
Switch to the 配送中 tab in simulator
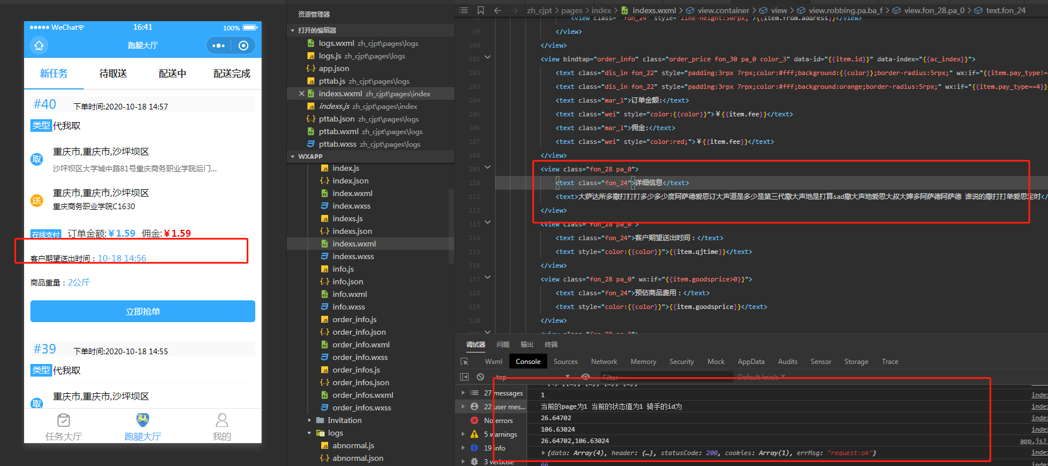point(172,73)
